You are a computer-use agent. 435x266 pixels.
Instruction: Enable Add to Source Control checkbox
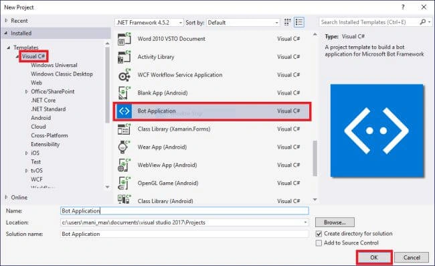319,243
